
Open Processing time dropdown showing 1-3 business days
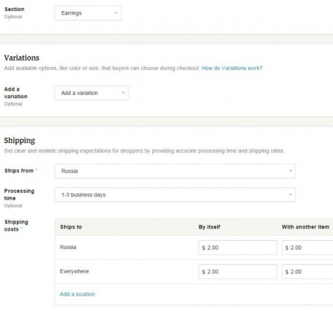tap(175, 195)
